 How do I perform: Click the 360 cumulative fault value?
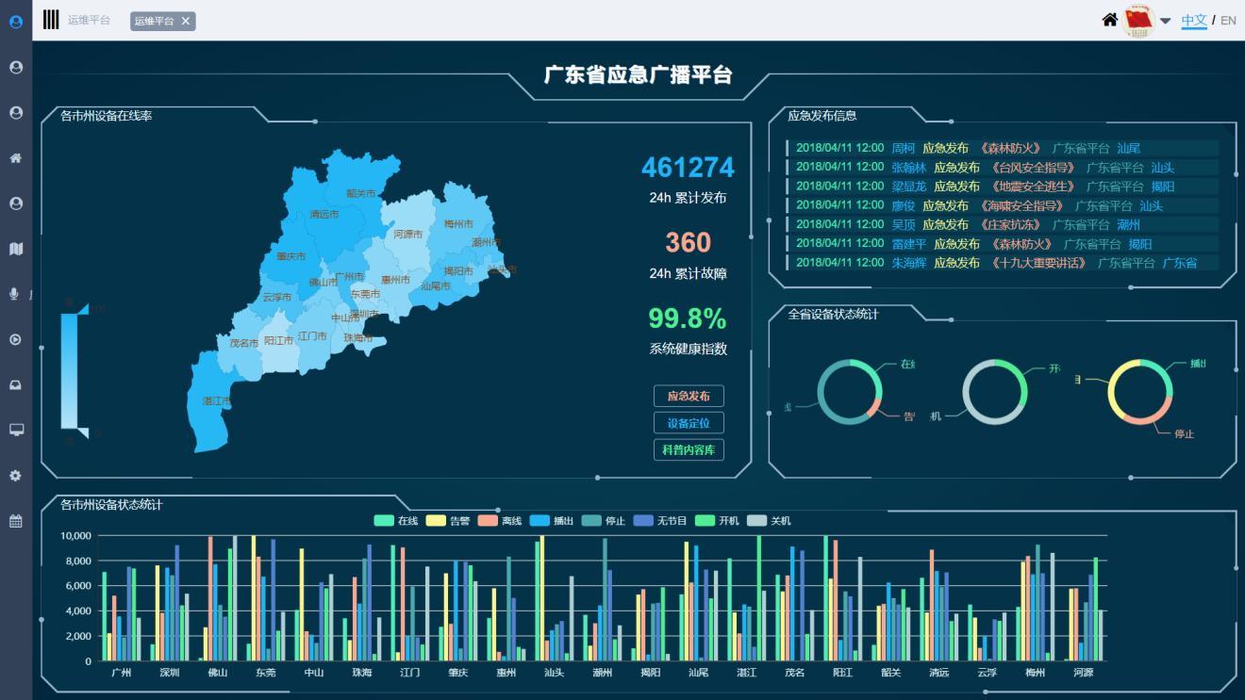click(x=688, y=242)
